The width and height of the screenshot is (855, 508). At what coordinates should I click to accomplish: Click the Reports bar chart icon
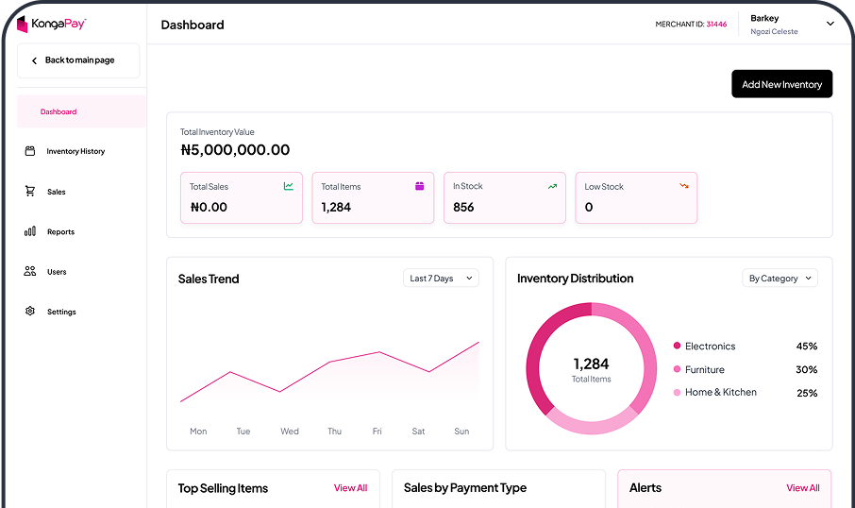point(29,231)
